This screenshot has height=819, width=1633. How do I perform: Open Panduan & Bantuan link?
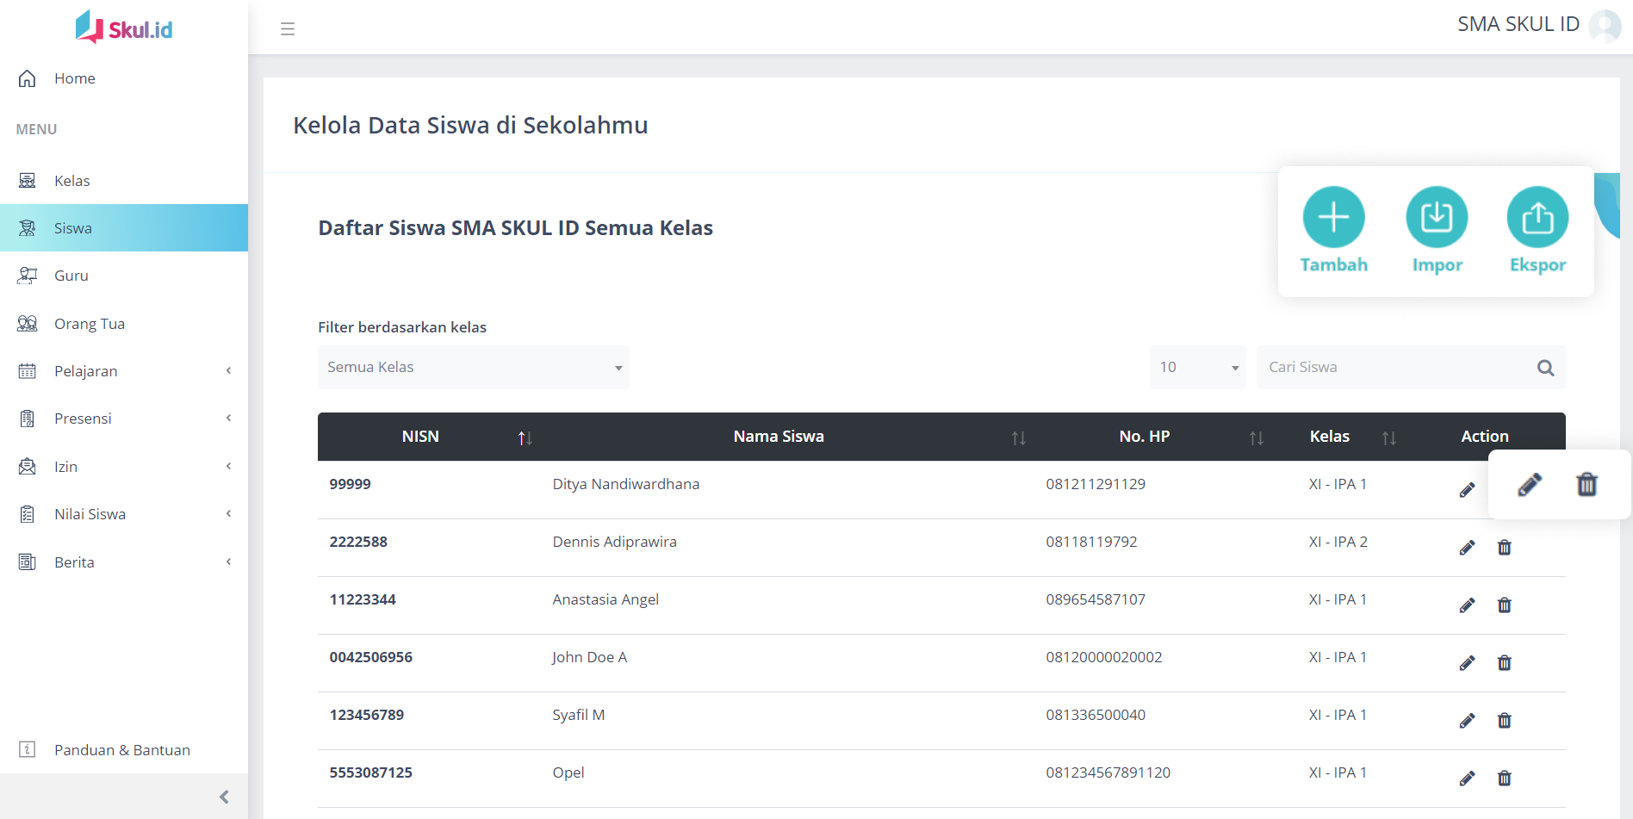pos(121,750)
